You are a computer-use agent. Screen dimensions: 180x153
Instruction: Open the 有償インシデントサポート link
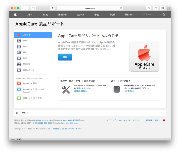coord(34,98)
